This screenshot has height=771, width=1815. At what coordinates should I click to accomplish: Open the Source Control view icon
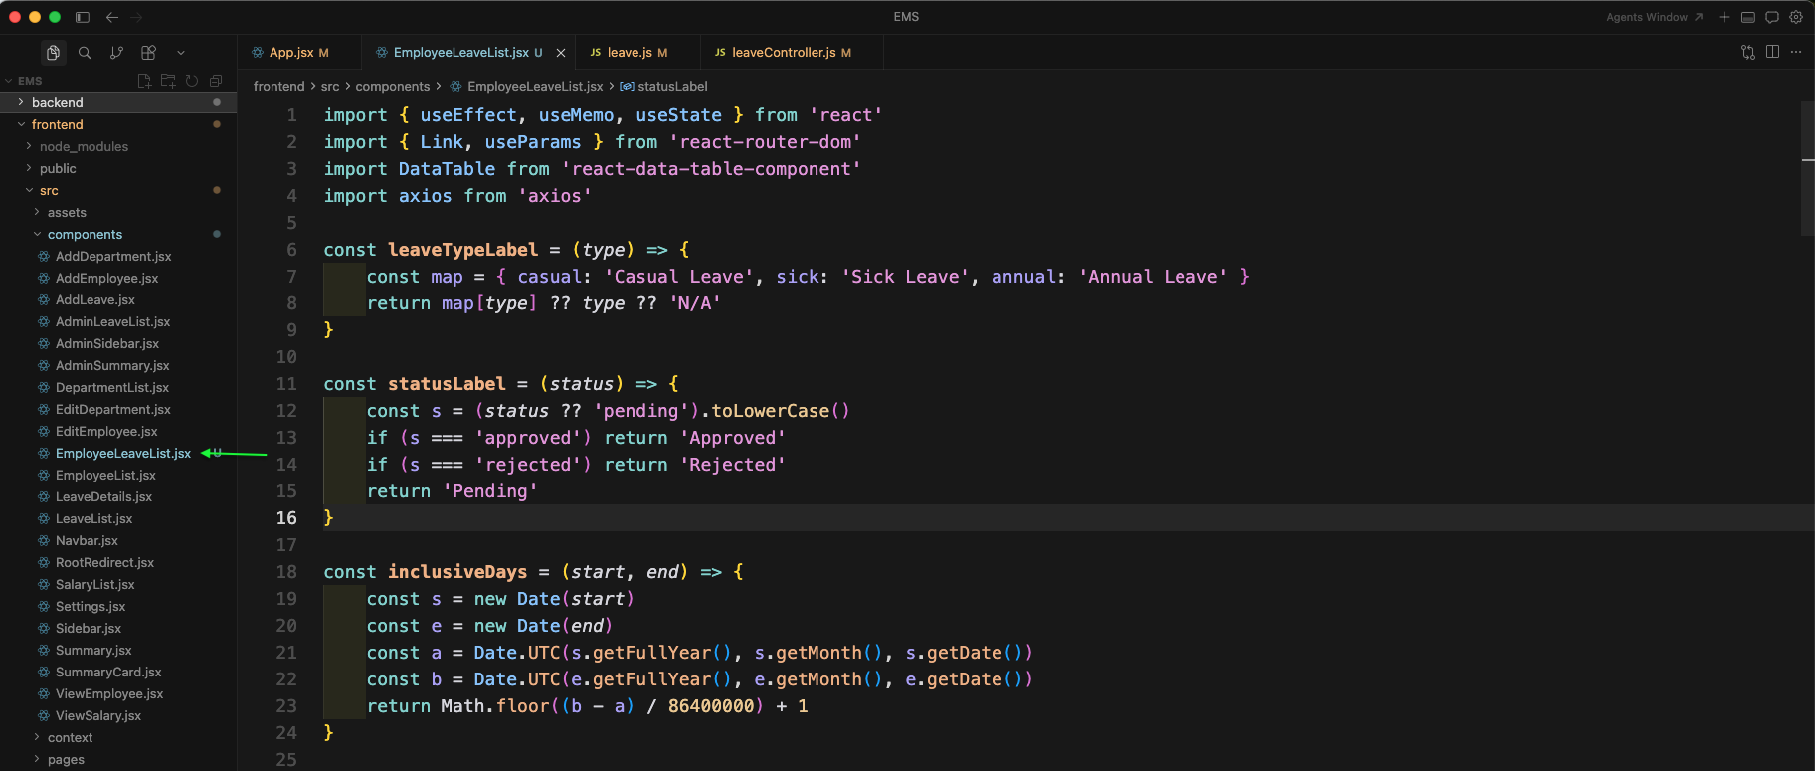pyautogui.click(x=116, y=53)
